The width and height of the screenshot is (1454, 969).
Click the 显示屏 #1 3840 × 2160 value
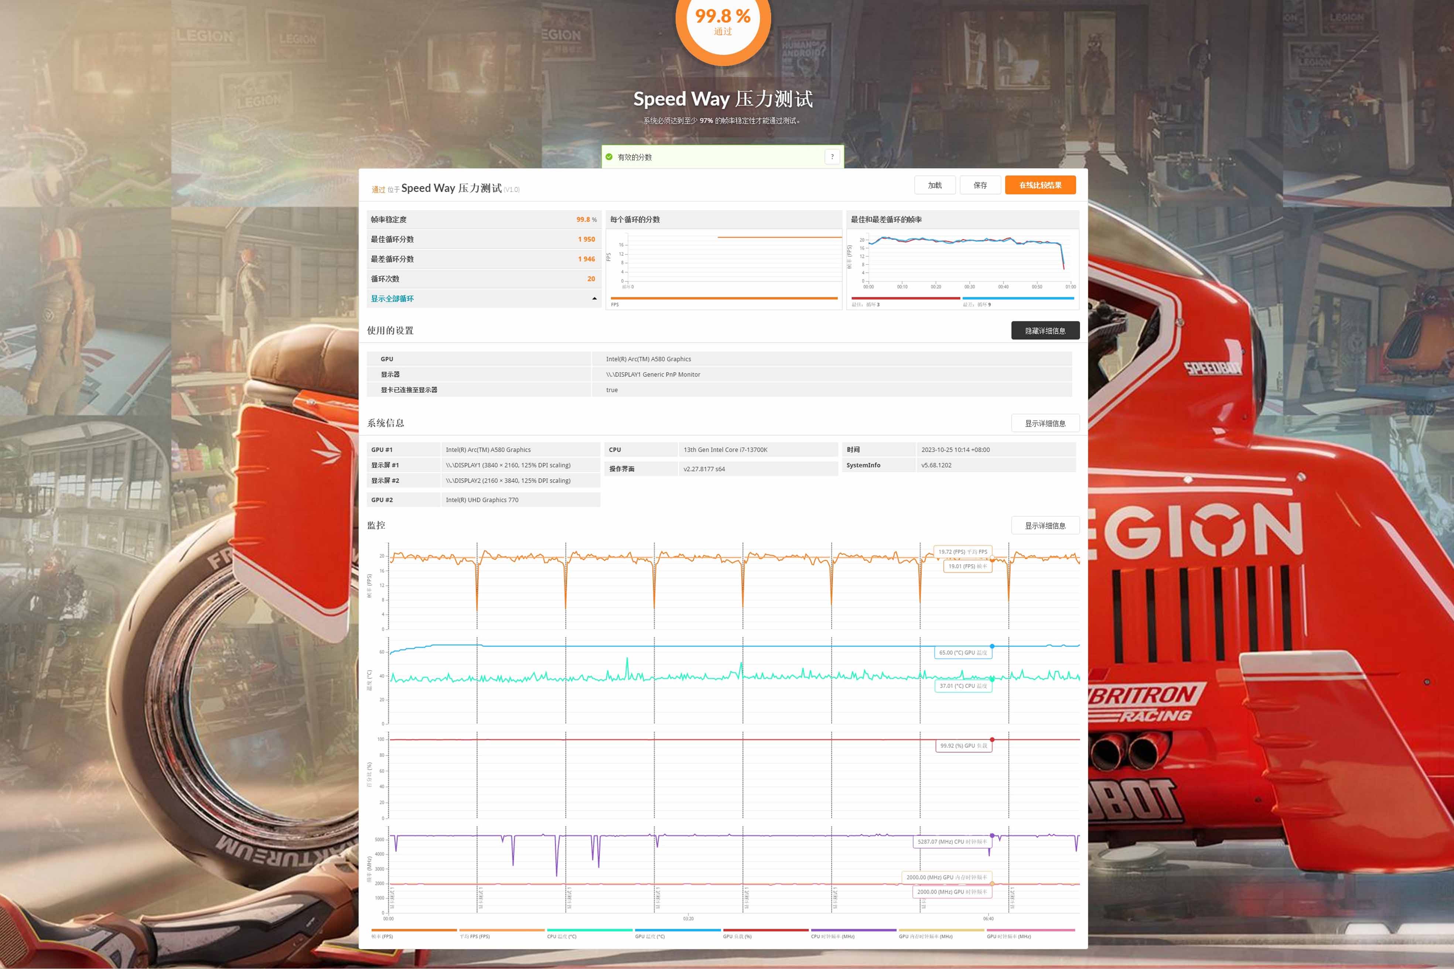(508, 465)
